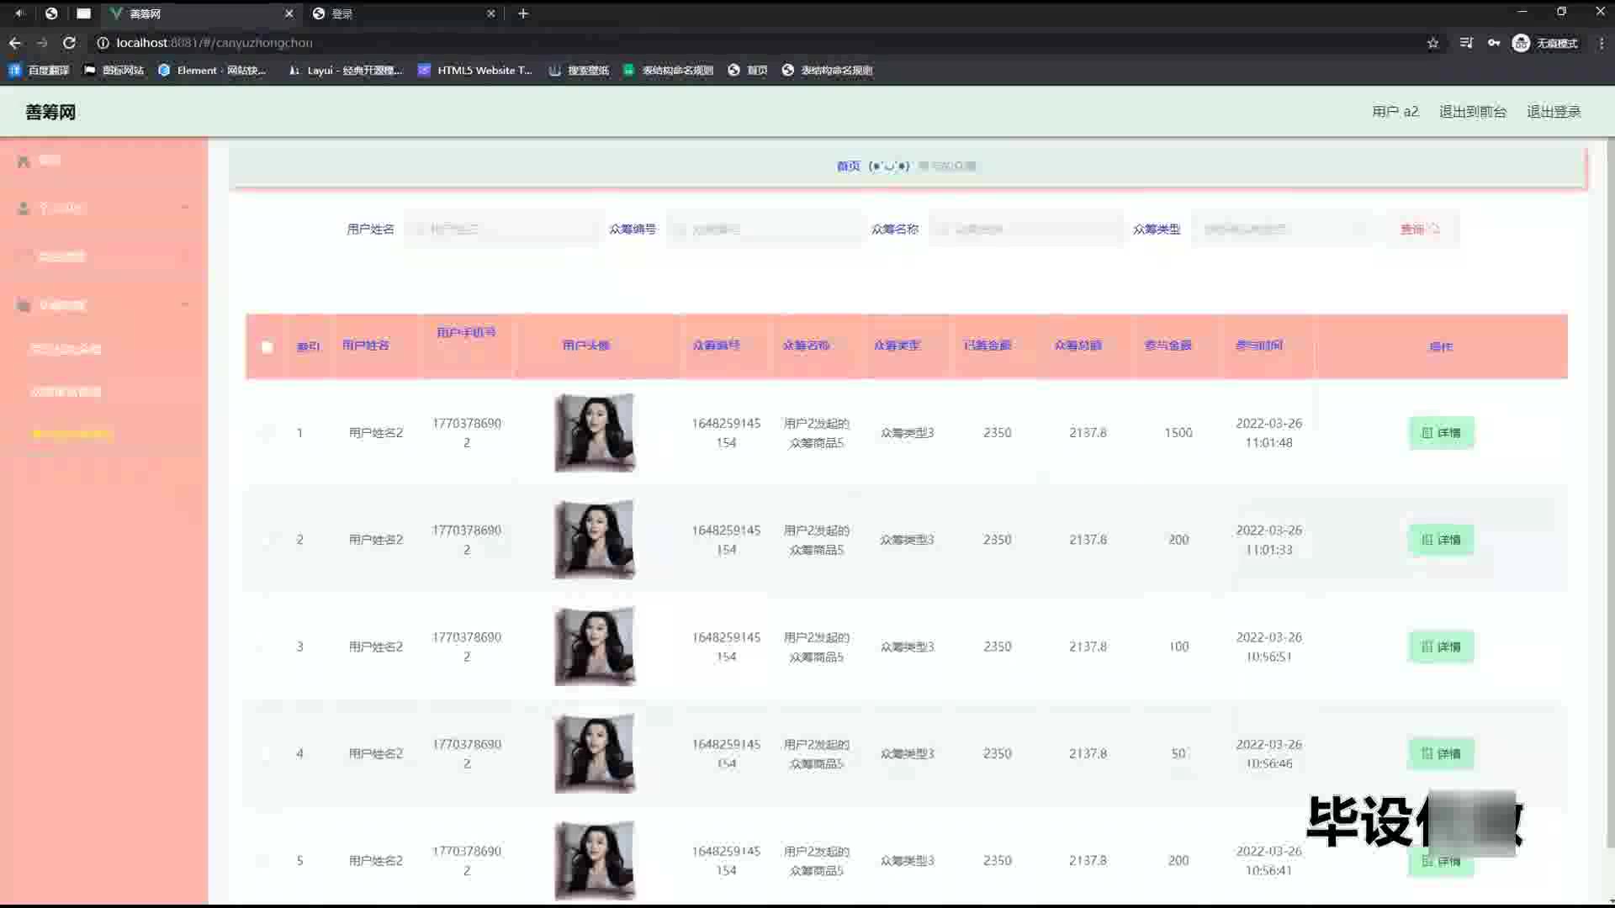Check the checkbox for row 2
Image resolution: width=1615 pixels, height=908 pixels.
pyautogui.click(x=267, y=540)
